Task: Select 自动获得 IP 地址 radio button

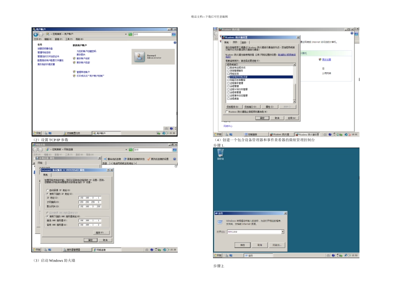Action: point(48,190)
